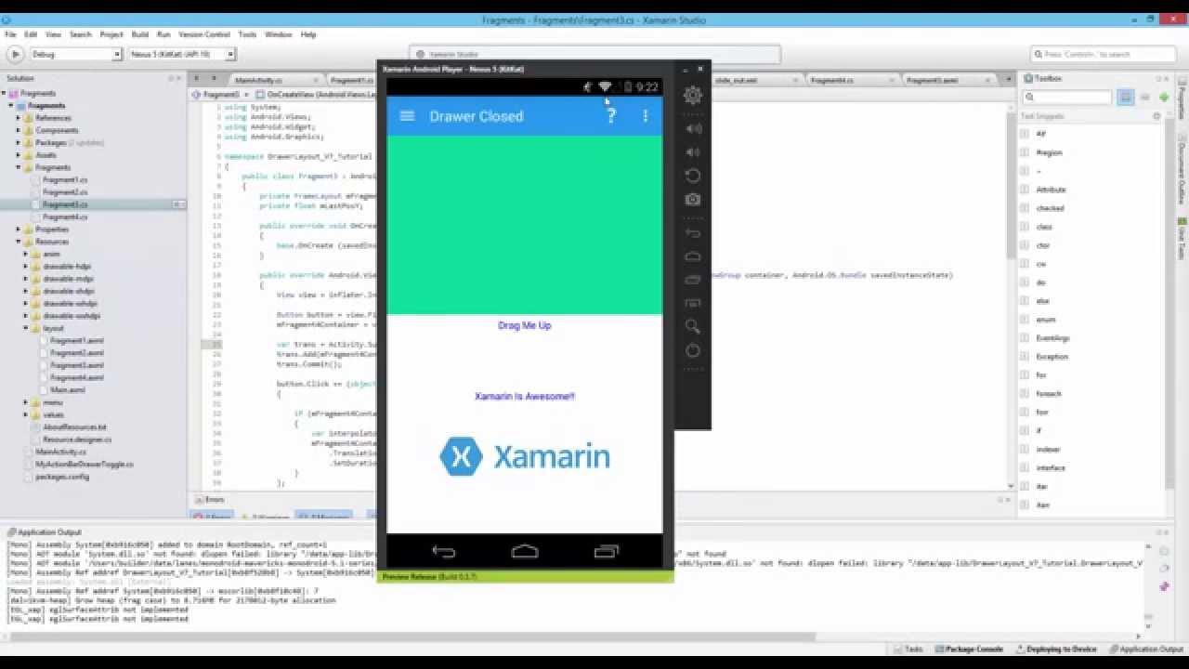
Task: Expand the Components folder
Action: coord(18,130)
